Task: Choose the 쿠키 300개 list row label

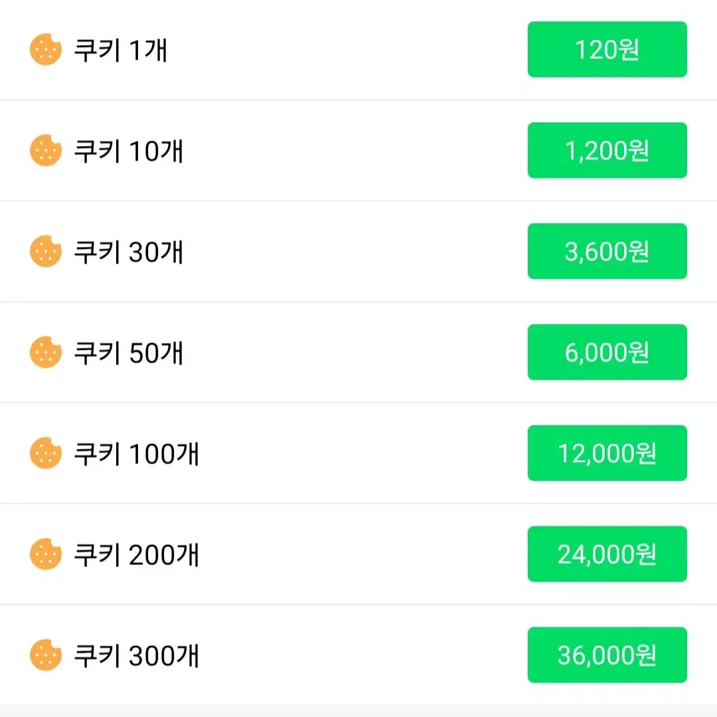Action: [136, 656]
